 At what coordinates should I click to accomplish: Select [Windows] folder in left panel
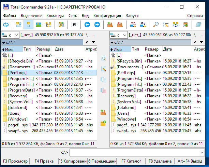click(49, 119)
